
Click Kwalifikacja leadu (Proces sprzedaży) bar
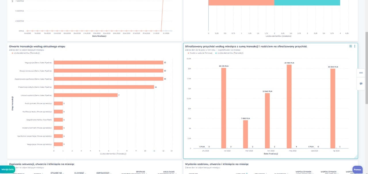point(58,111)
